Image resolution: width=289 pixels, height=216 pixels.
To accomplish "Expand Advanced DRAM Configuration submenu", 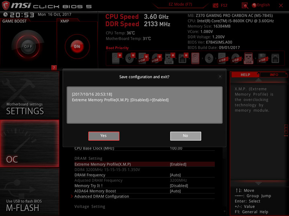I will point(102,196).
